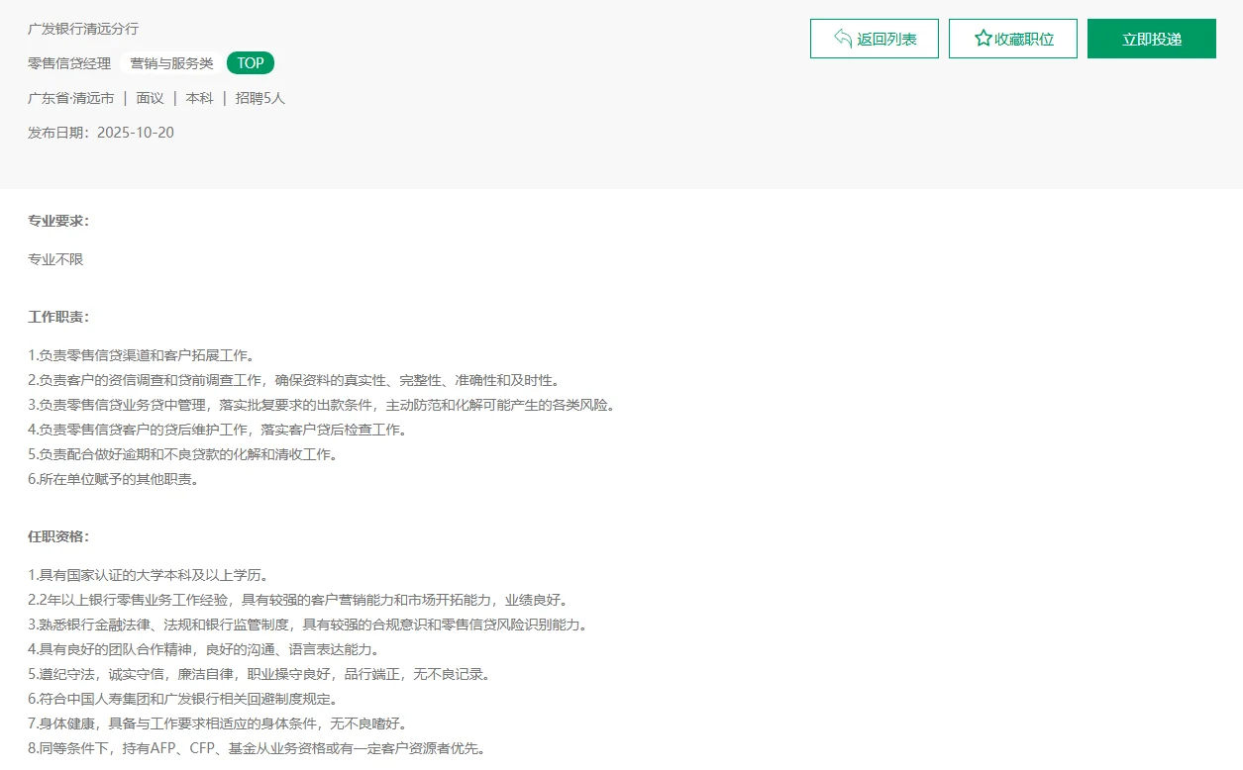The width and height of the screenshot is (1243, 770).
Task: Click qualification 3 about 金融法律、法规
Action: coord(309,625)
